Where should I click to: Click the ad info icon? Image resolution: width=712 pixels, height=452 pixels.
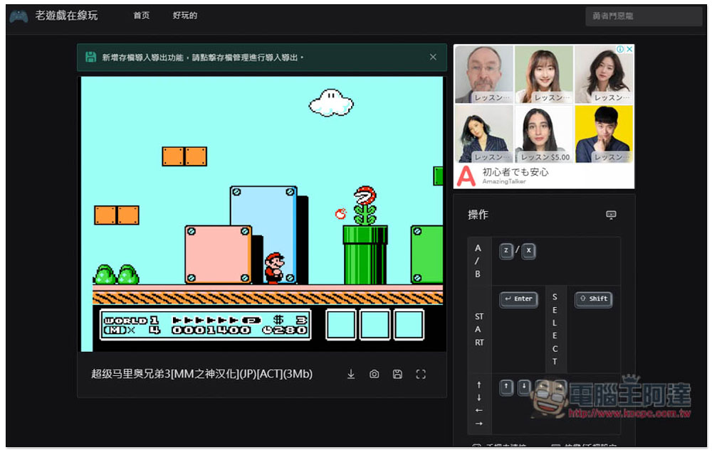pyautogui.click(x=620, y=49)
